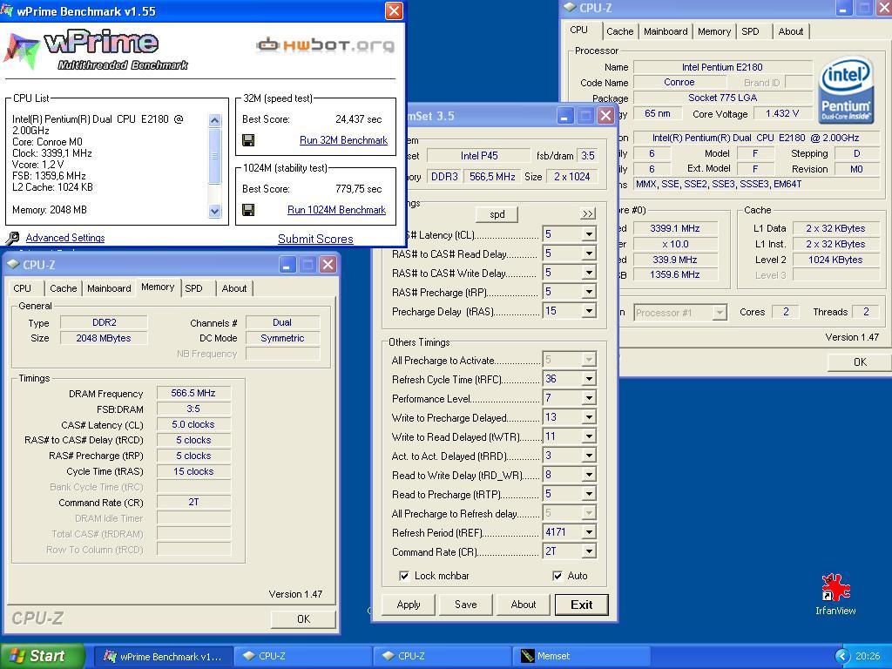Open Read to Precharge (tRTP) dropdown
892x669 pixels.
[589, 495]
